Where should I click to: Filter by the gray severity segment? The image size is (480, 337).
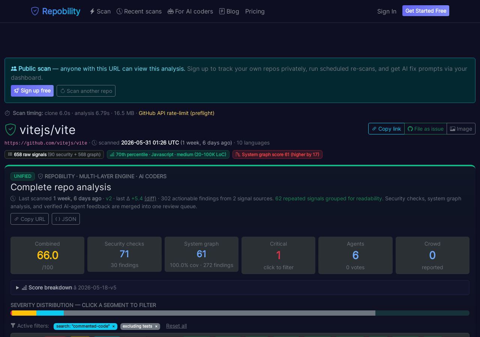click(219, 313)
